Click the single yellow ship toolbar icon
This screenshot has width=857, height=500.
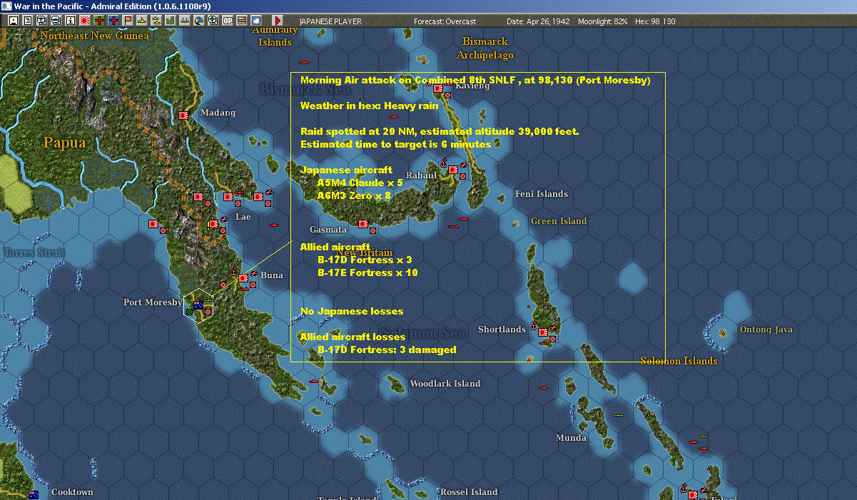[142, 21]
